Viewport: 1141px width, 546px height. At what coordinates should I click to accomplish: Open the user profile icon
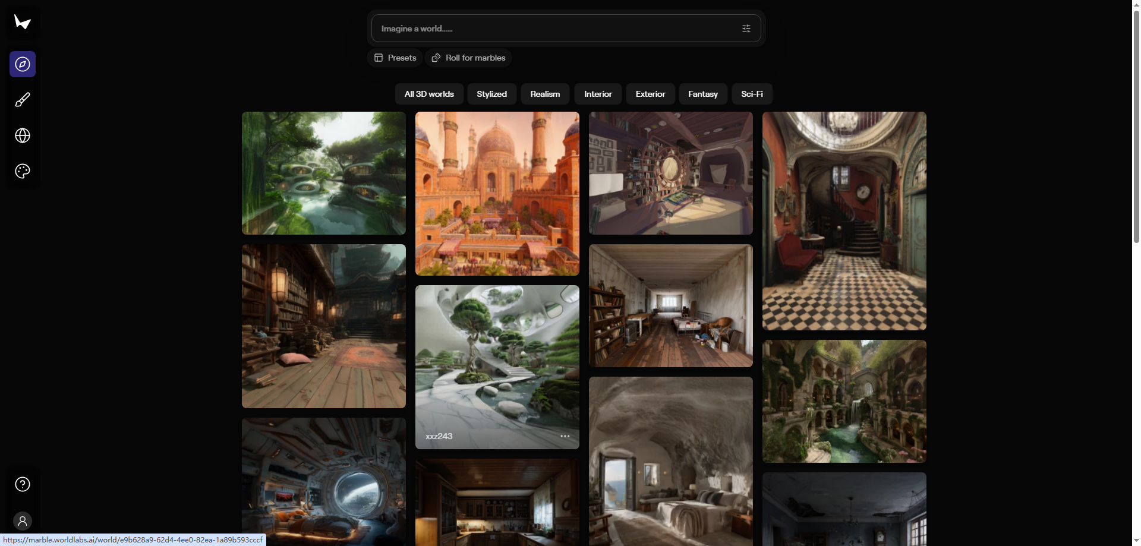click(22, 521)
